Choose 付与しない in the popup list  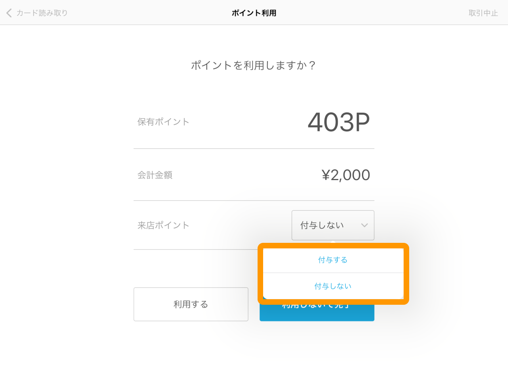point(333,286)
